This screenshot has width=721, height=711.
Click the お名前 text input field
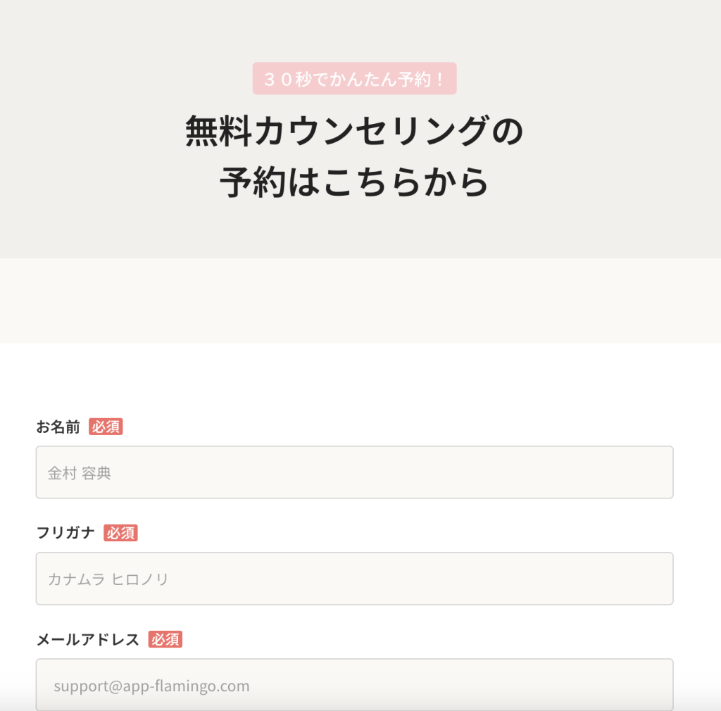coord(354,472)
